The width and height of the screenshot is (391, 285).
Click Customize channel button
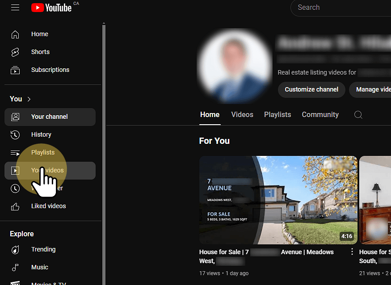[x=311, y=90]
